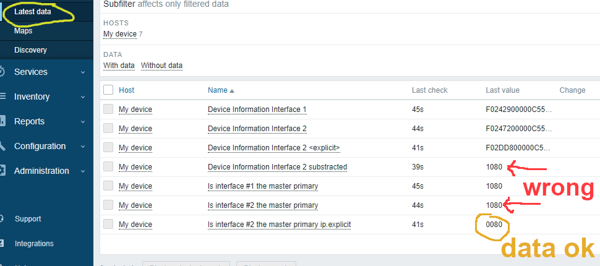Click the Administration gear icon
Screen dimensions: 600x266
2,171
